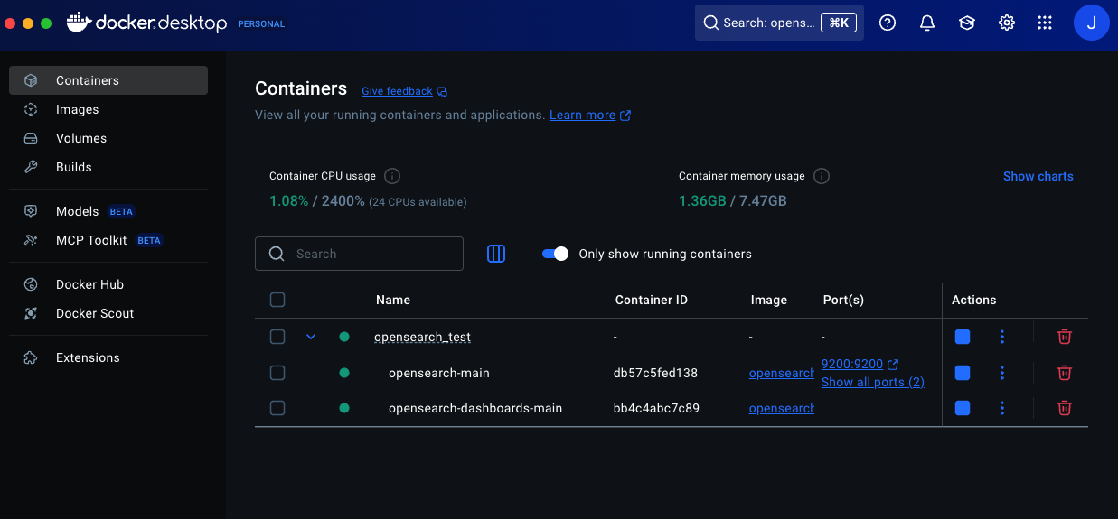Screen dimensions: 1118x519
Task: Open Containers in the sidebar
Action: click(108, 80)
